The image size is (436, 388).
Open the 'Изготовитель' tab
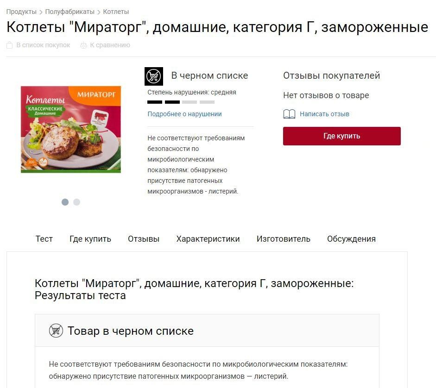click(x=284, y=239)
